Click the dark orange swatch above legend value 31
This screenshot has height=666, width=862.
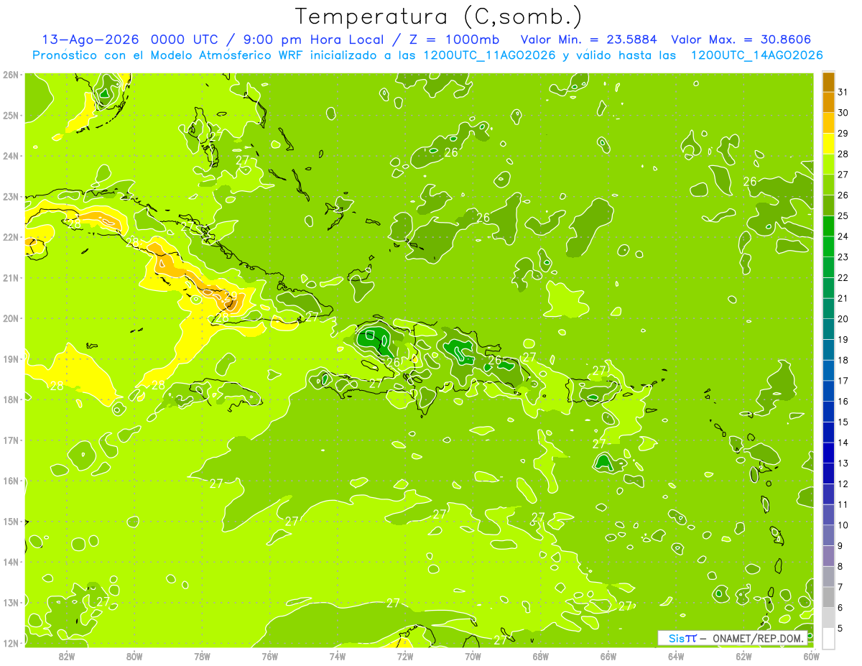pos(828,81)
